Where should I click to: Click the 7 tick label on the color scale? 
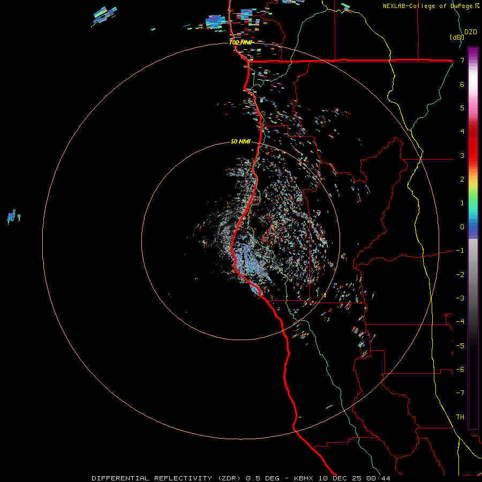coord(462,60)
